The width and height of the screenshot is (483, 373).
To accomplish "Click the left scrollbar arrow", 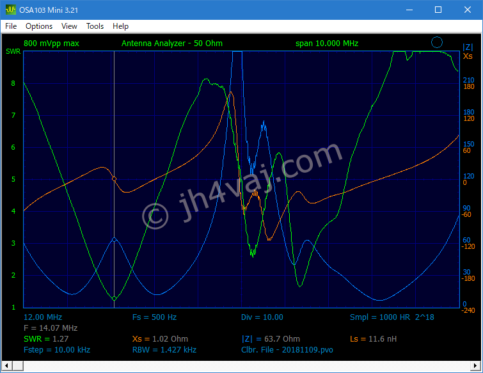I will click(x=6, y=365).
